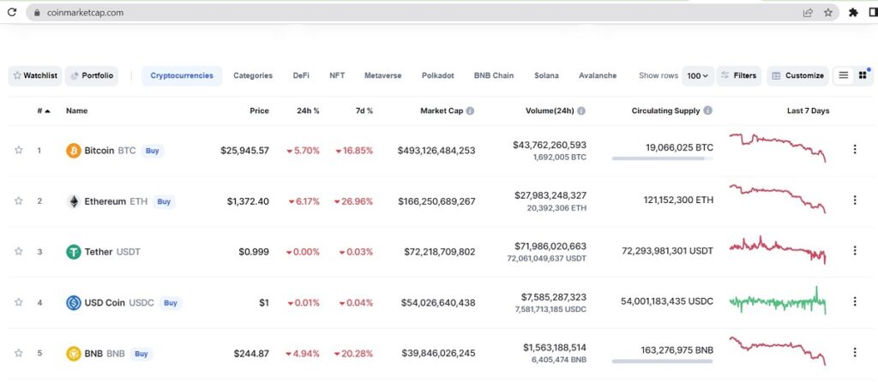878x382 pixels.
Task: Open the Portfolio
Action: pyautogui.click(x=92, y=75)
